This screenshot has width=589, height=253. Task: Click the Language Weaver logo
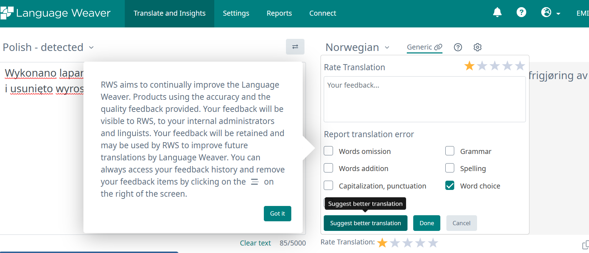tap(56, 13)
